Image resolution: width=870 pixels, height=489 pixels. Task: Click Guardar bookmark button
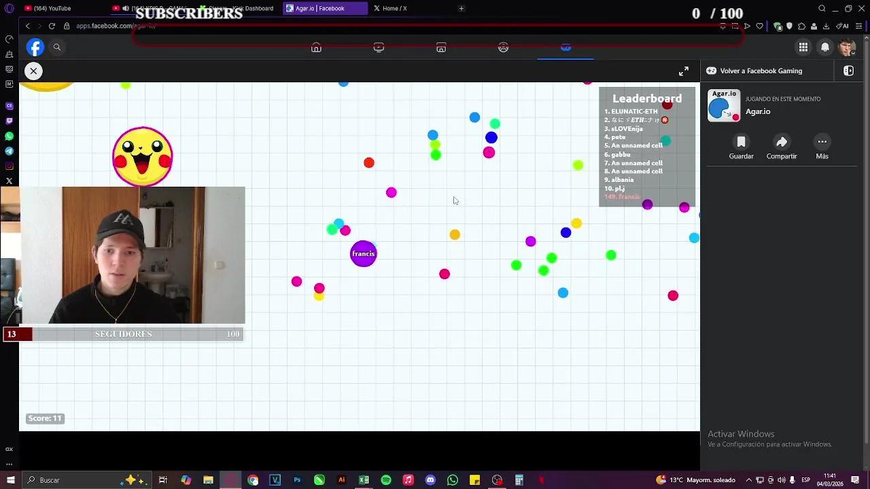741,147
